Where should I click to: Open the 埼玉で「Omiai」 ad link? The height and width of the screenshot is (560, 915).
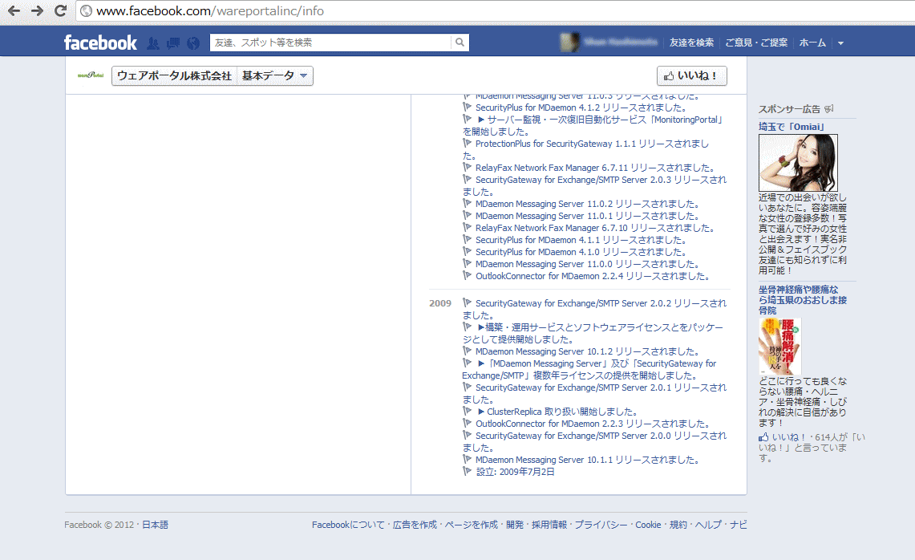[792, 127]
